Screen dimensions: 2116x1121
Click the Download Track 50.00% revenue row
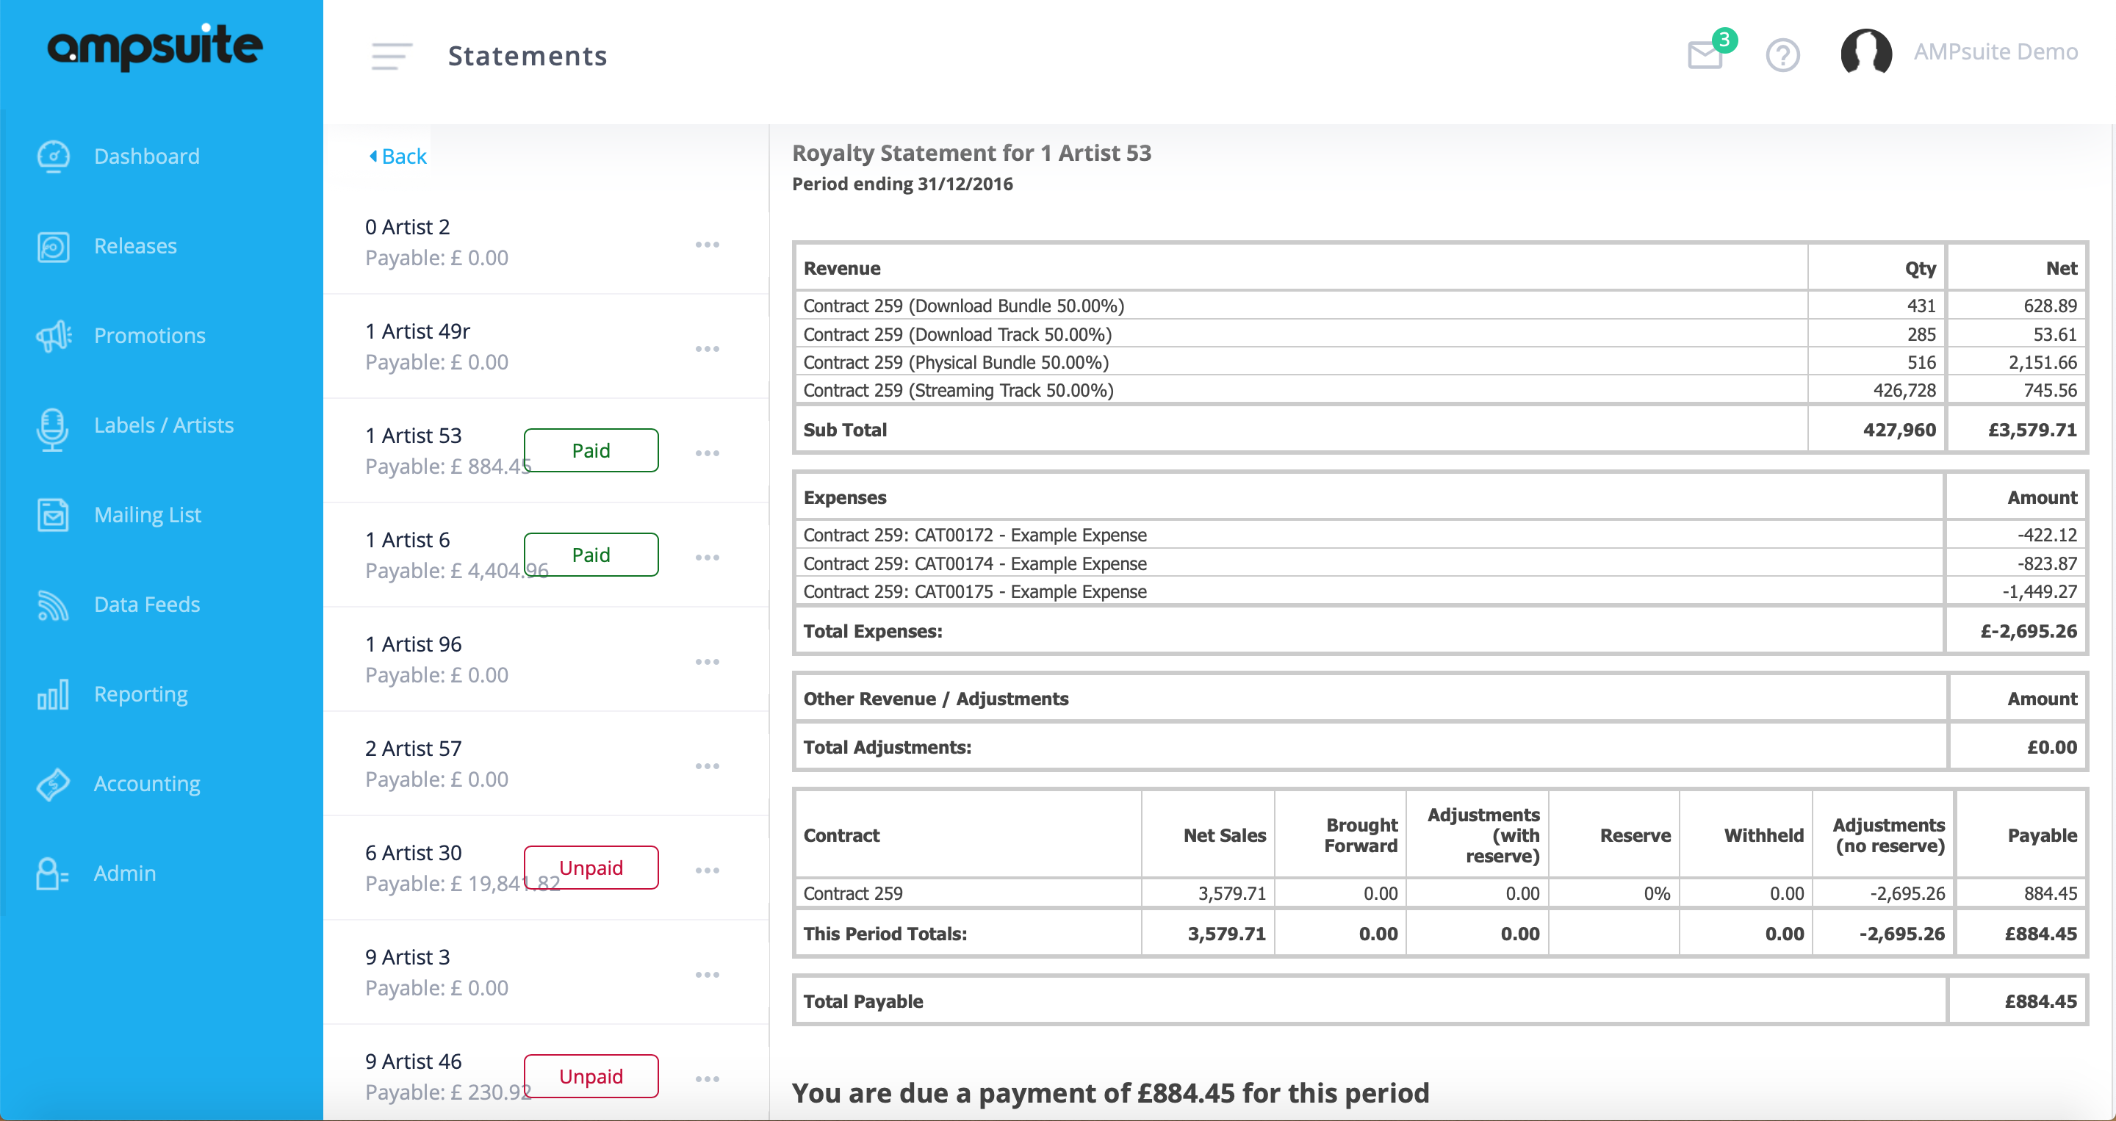[x=1440, y=334]
